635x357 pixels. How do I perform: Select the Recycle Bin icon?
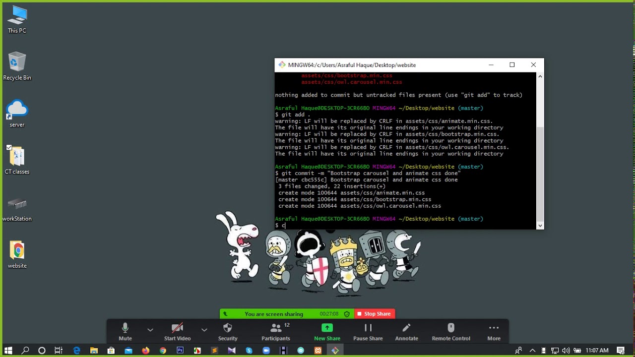pyautogui.click(x=17, y=66)
